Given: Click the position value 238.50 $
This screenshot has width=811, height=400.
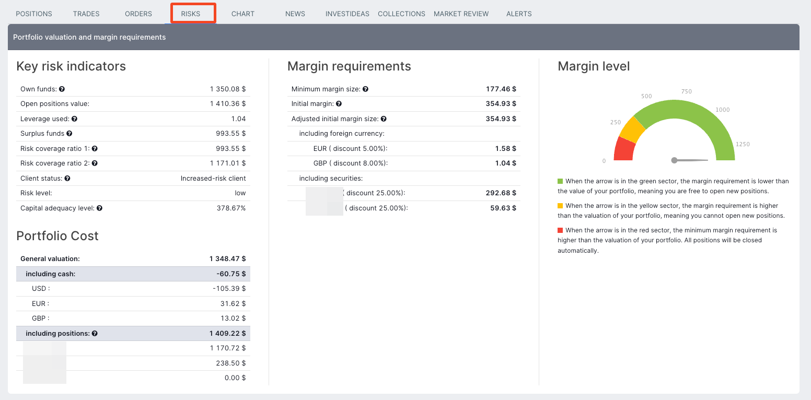Looking at the screenshot, I should [231, 363].
